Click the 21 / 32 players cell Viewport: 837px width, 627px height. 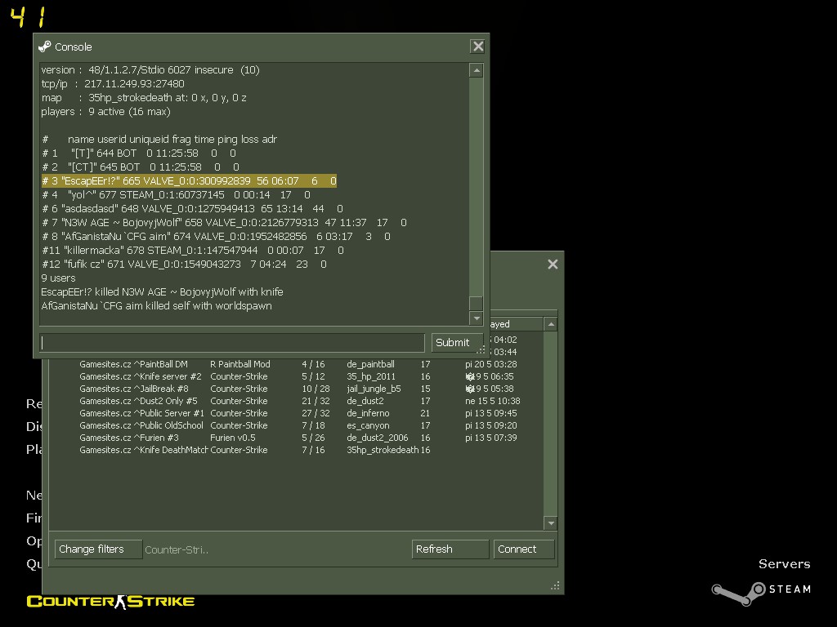coord(316,401)
